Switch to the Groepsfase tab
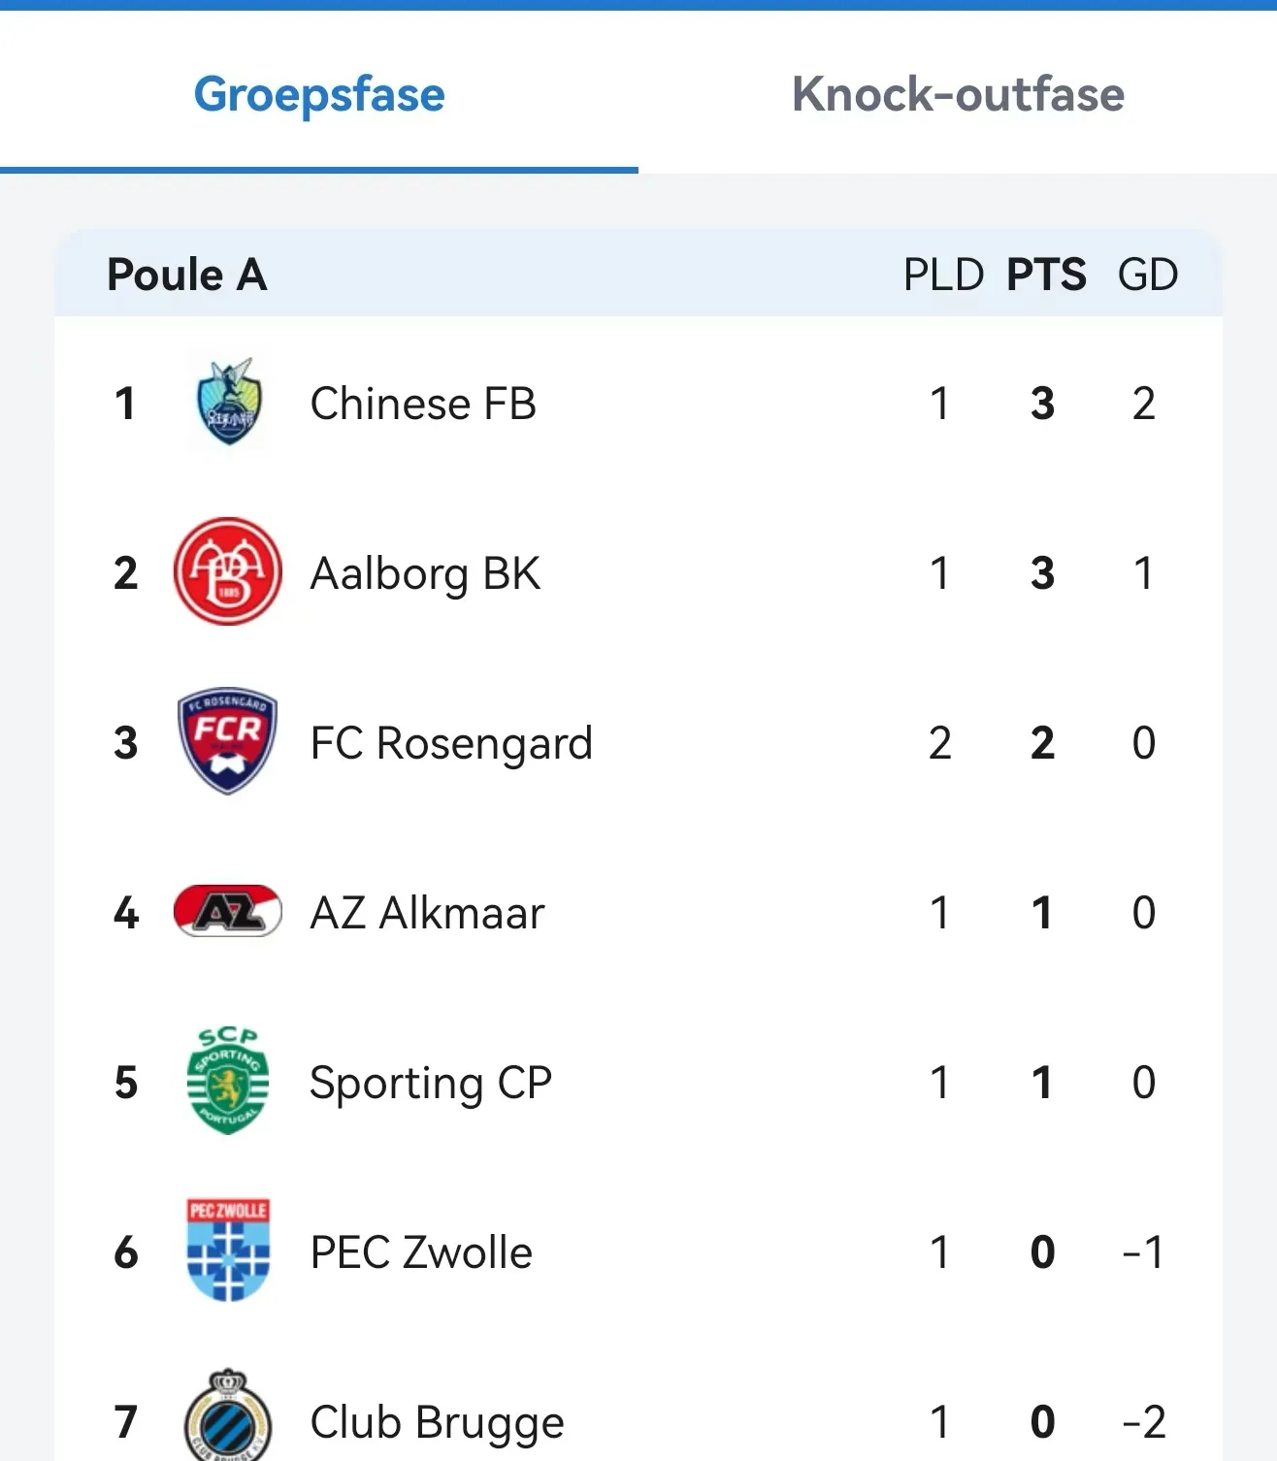Image resolution: width=1277 pixels, height=1461 pixels. tap(318, 95)
